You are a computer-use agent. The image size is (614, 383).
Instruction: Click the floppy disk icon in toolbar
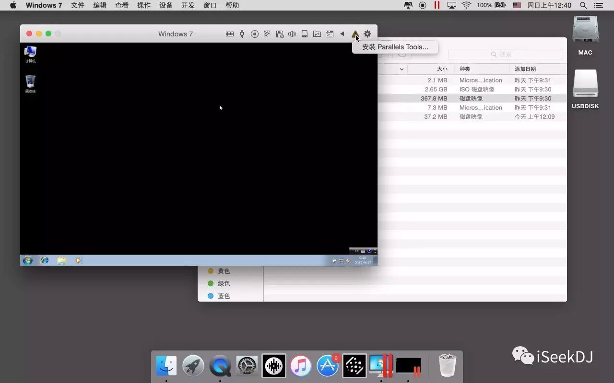point(280,34)
